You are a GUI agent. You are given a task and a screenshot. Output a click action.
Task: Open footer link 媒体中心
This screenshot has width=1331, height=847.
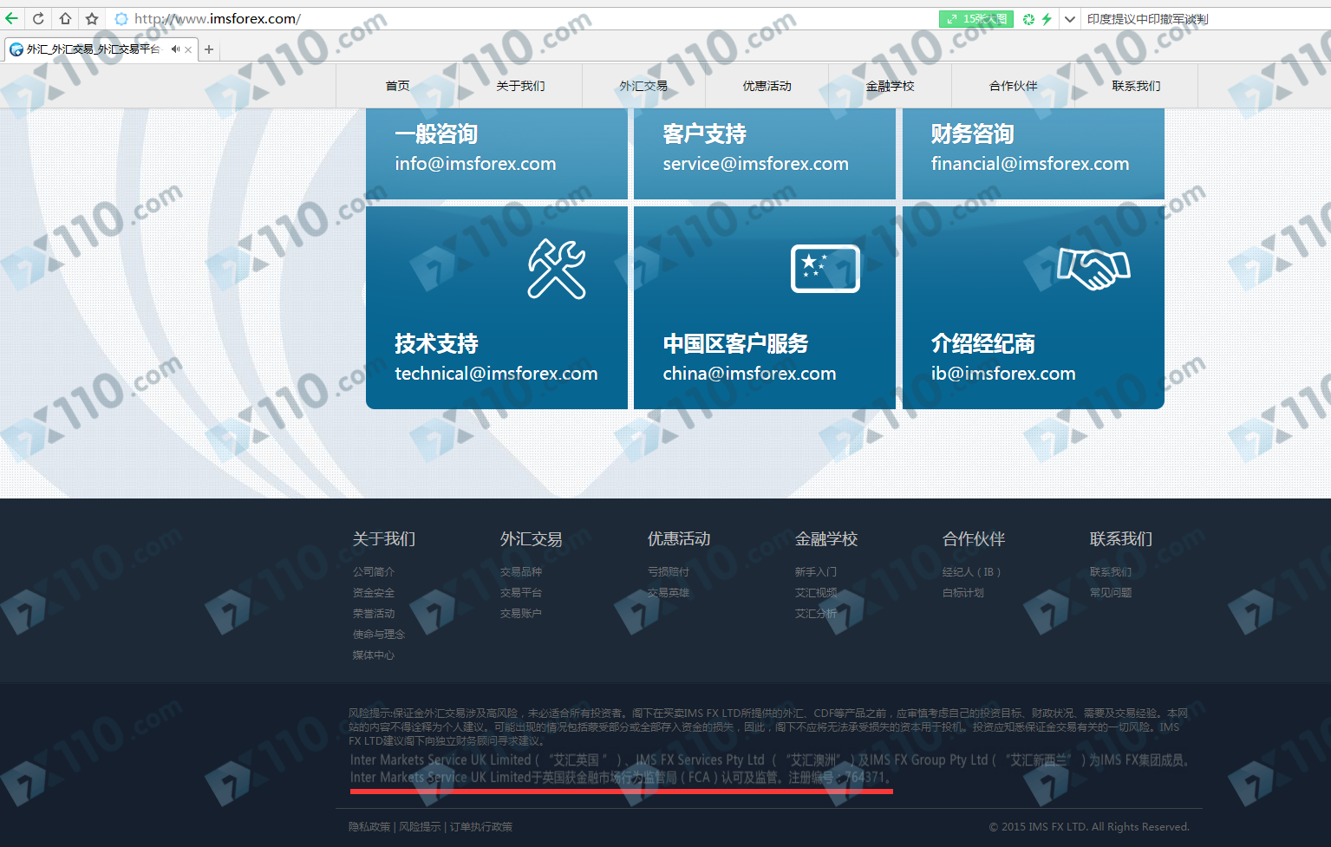(x=374, y=655)
